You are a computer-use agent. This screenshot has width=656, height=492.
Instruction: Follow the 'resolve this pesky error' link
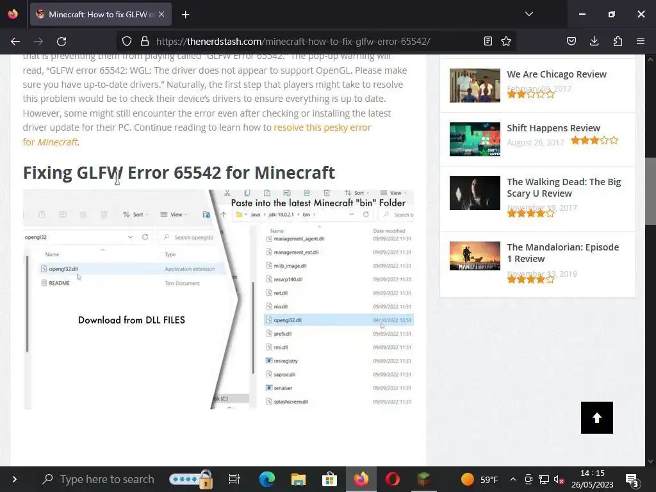(322, 127)
